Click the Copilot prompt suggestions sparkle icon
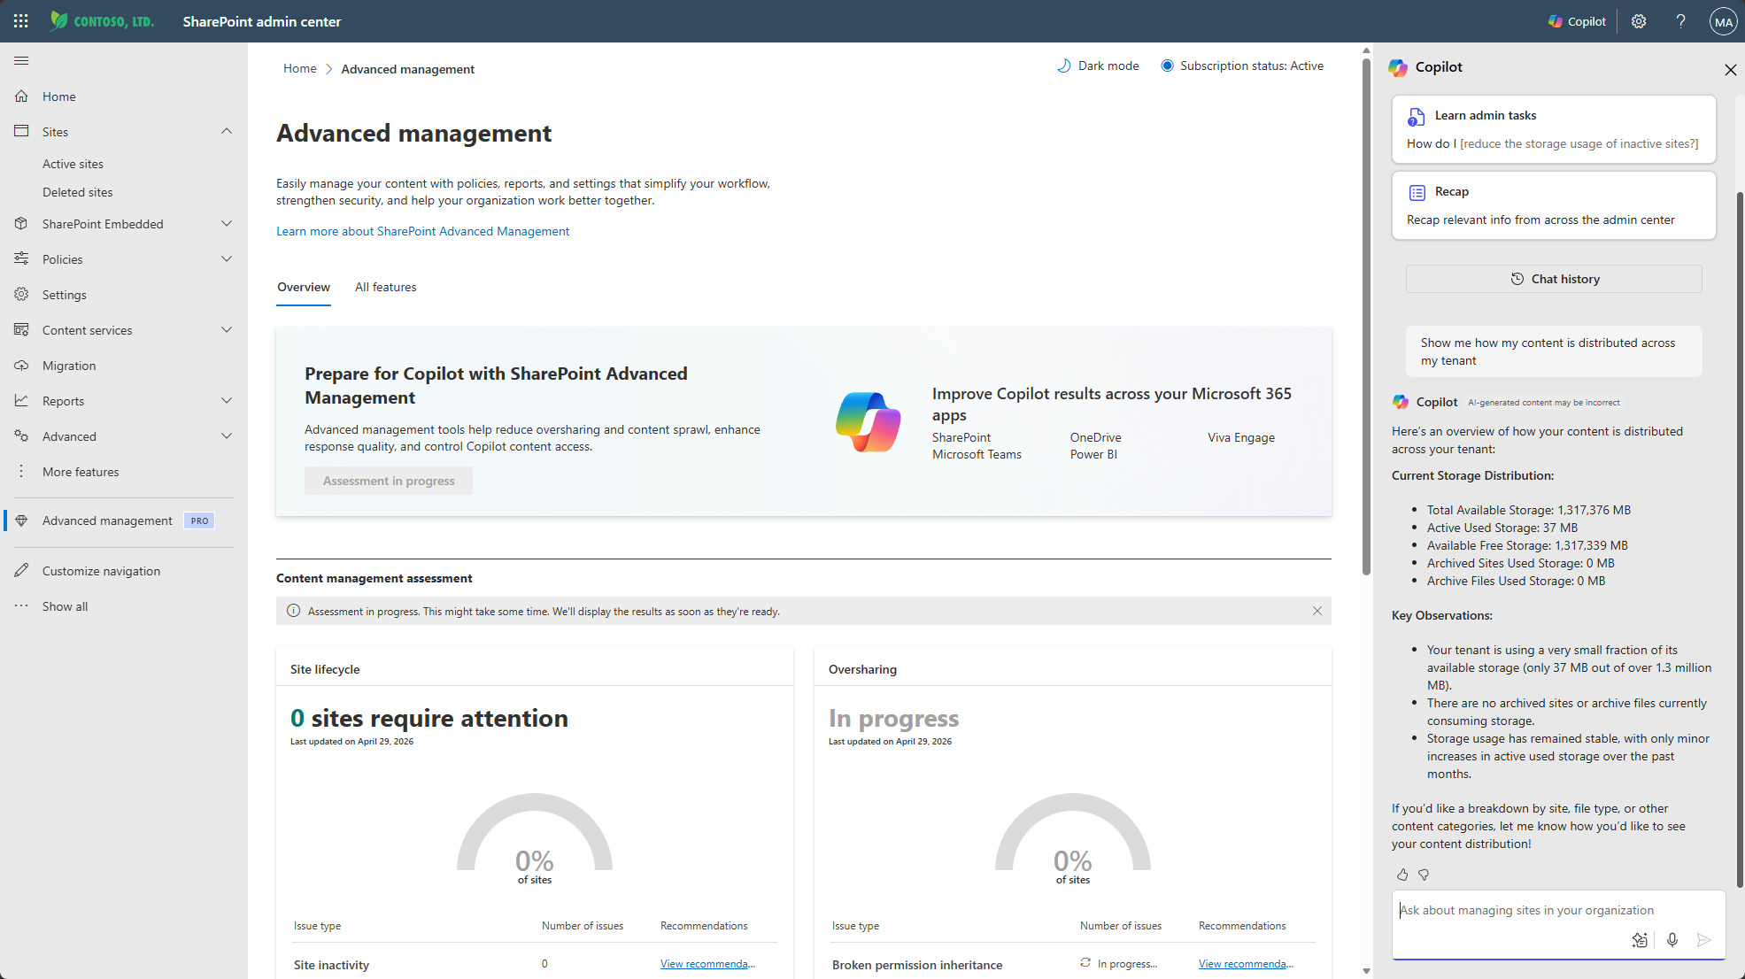The height and width of the screenshot is (979, 1745). pyautogui.click(x=1640, y=940)
